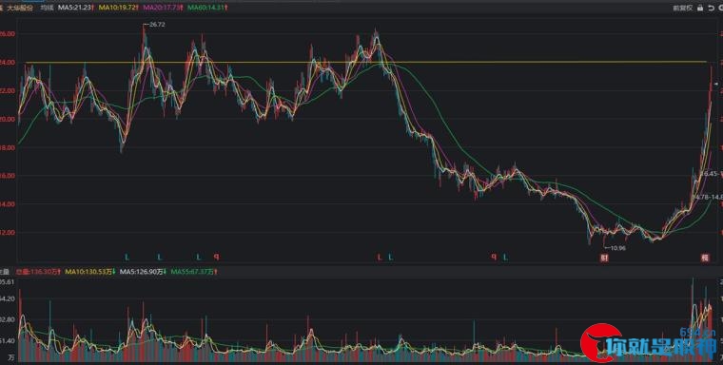Click the 16.45 gap price label
Image resolution: width=723 pixels, height=365 pixels.
coord(708,173)
